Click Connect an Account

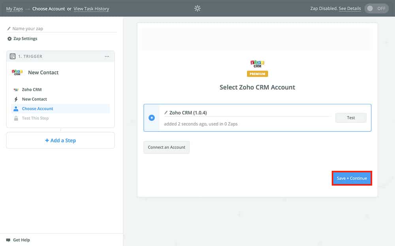click(166, 147)
